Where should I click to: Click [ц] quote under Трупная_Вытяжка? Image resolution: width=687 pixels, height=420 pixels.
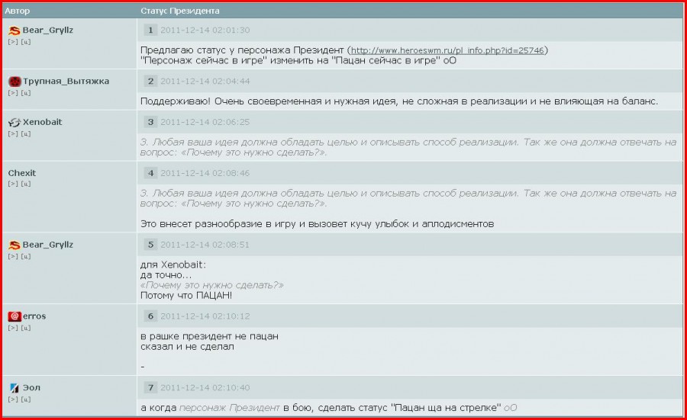pyautogui.click(x=26, y=93)
